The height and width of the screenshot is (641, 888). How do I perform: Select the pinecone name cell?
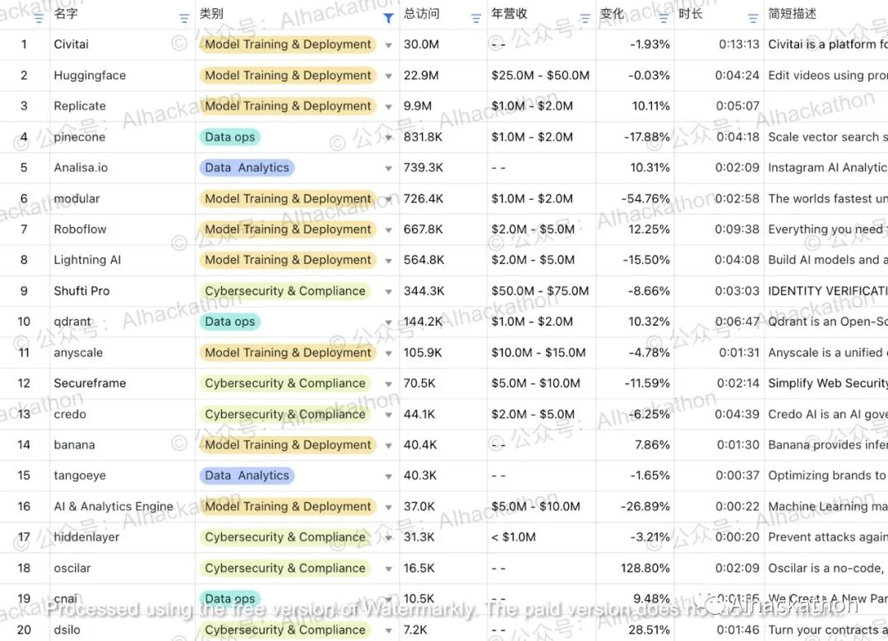coord(123,137)
